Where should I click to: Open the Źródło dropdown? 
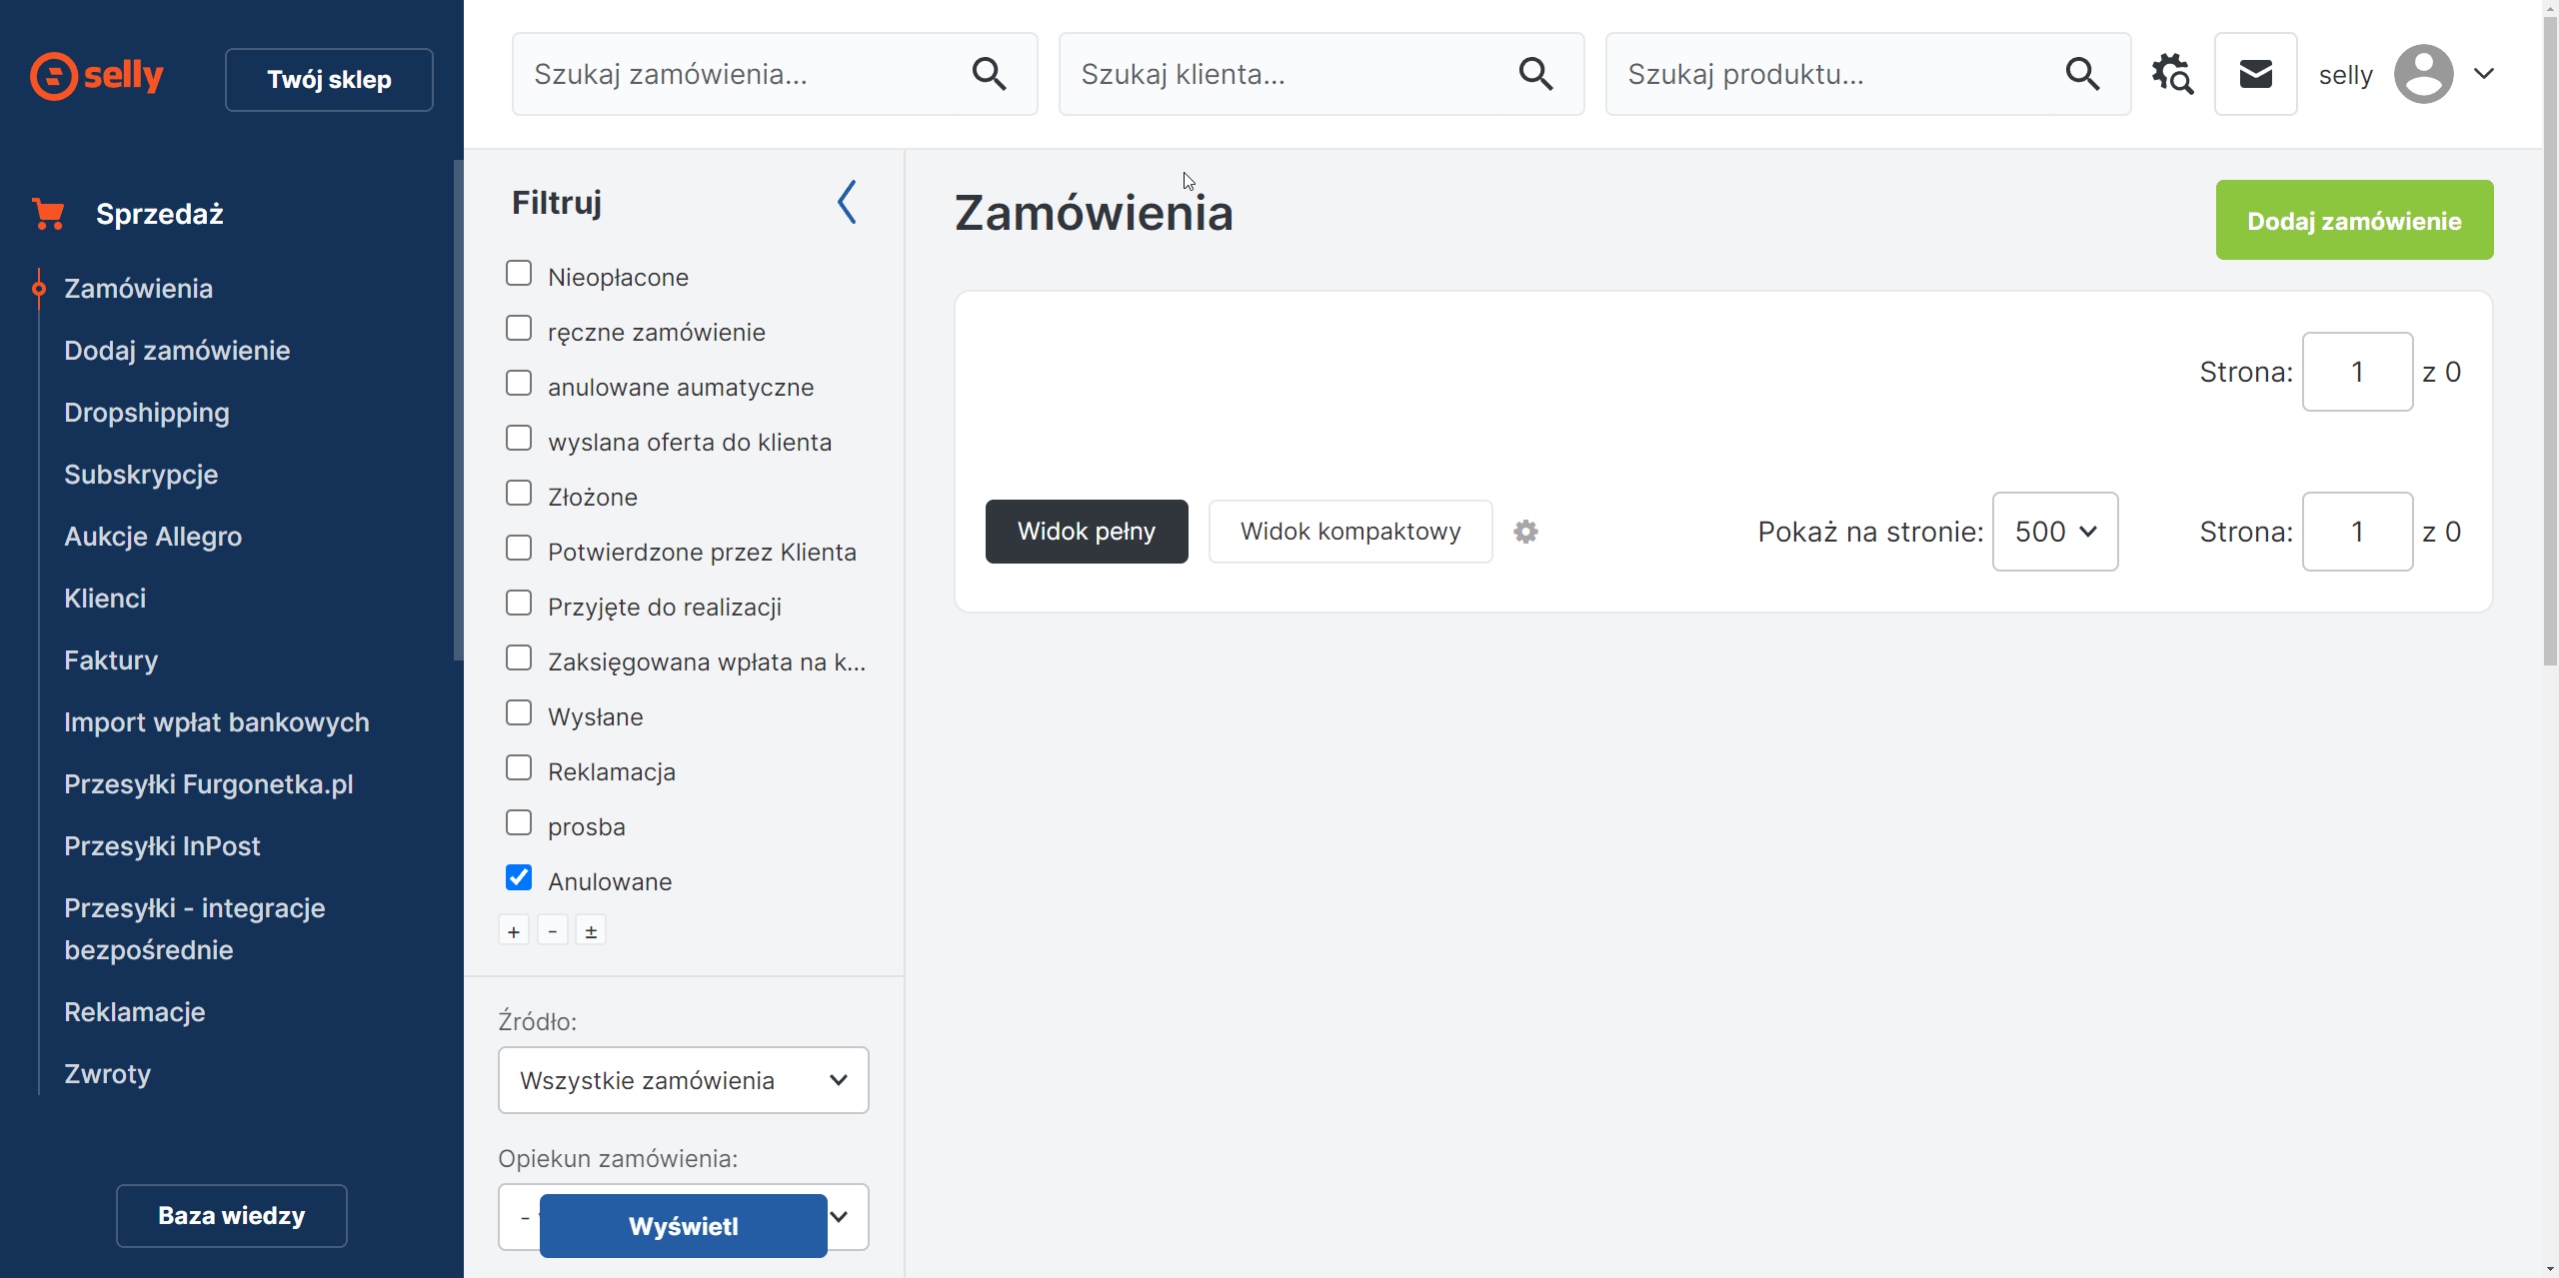point(683,1080)
